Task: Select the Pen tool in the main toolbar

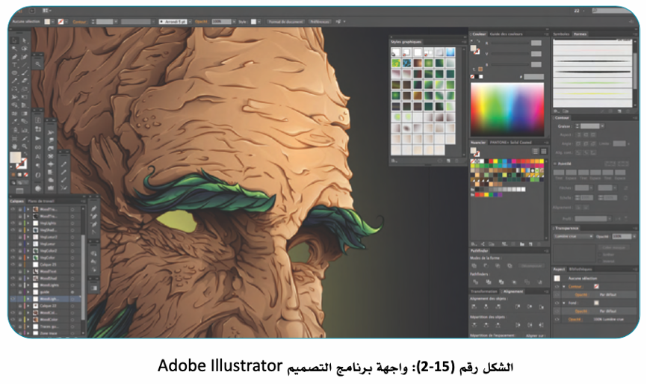Action: tap(15, 57)
